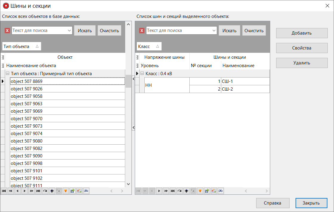
Task: Collapse 'Тип объекта : Примерный тип объекта' group
Action: 8,74
